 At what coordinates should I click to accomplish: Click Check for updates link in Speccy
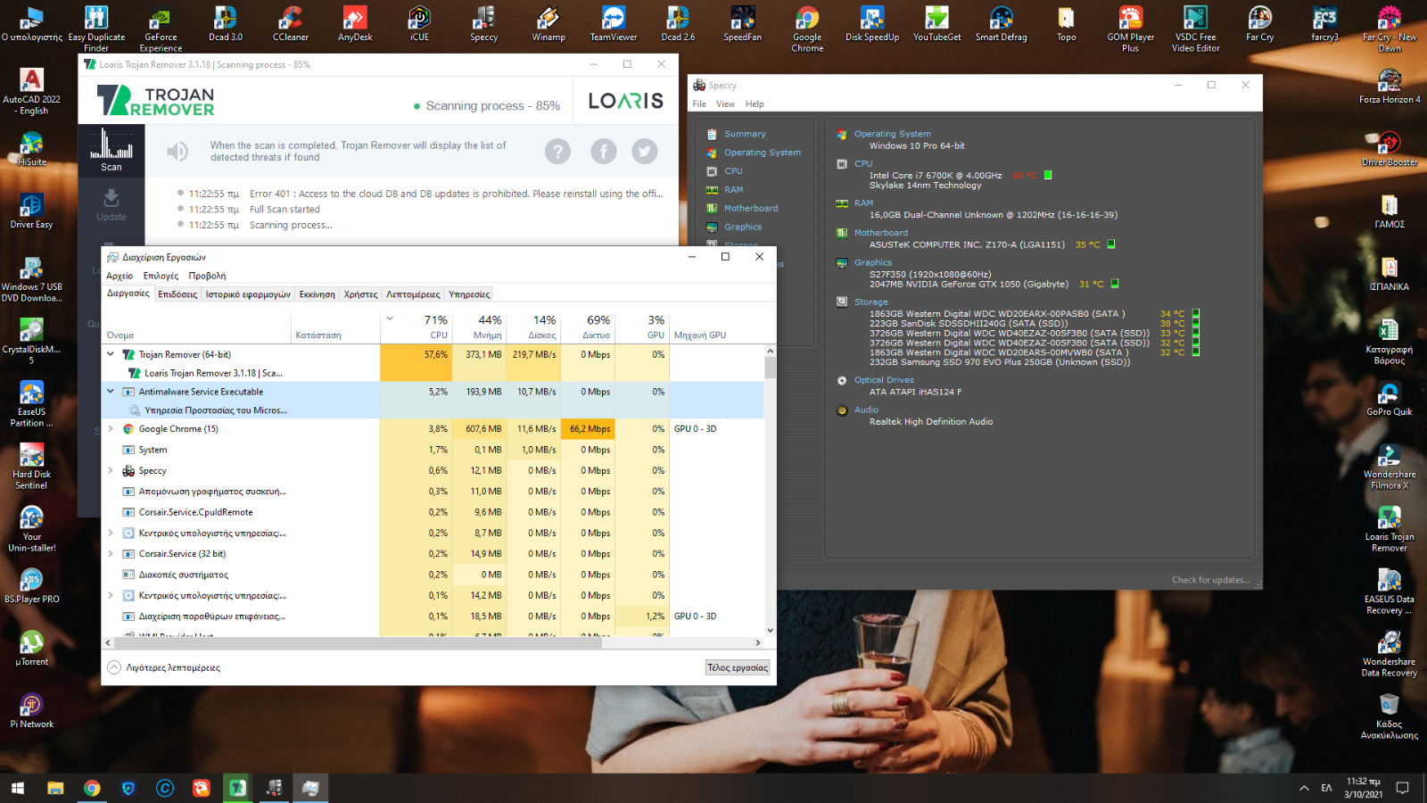tap(1210, 580)
